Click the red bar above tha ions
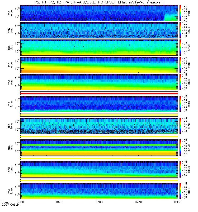 (99, 93)
